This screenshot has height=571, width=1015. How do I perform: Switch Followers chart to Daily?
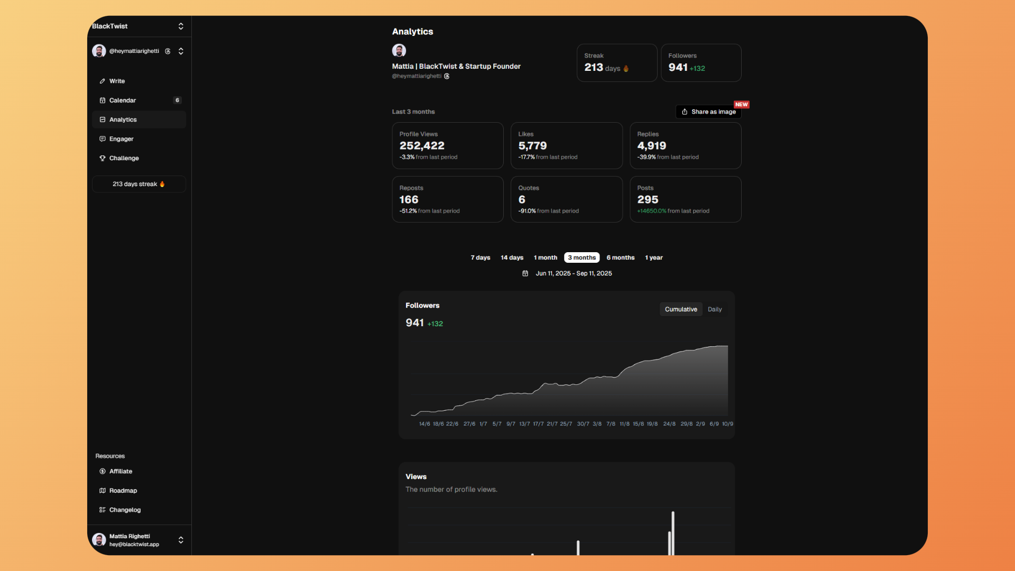pyautogui.click(x=715, y=310)
